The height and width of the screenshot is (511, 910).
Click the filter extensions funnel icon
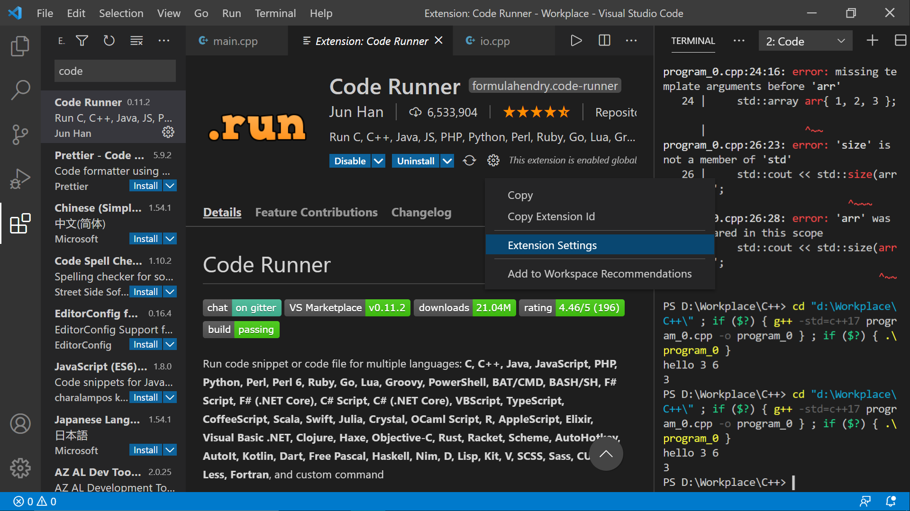(x=82, y=41)
